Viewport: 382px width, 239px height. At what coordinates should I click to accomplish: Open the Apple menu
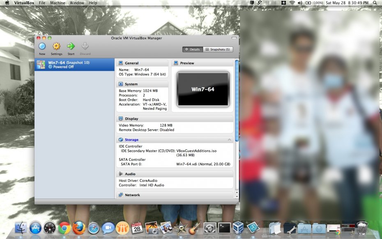[7, 3]
